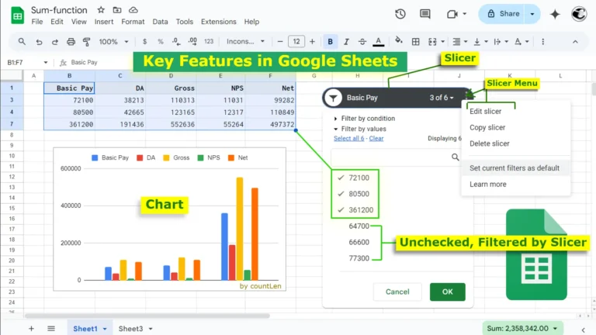Click the font size field
596x335 pixels.
pos(296,42)
